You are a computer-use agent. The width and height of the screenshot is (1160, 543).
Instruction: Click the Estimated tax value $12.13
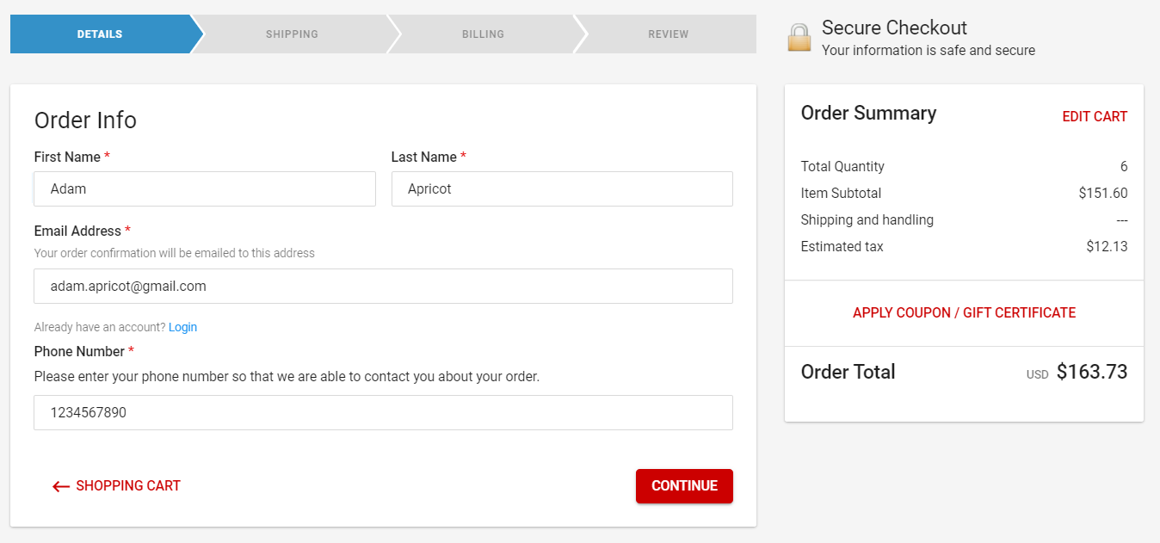[x=1107, y=247]
